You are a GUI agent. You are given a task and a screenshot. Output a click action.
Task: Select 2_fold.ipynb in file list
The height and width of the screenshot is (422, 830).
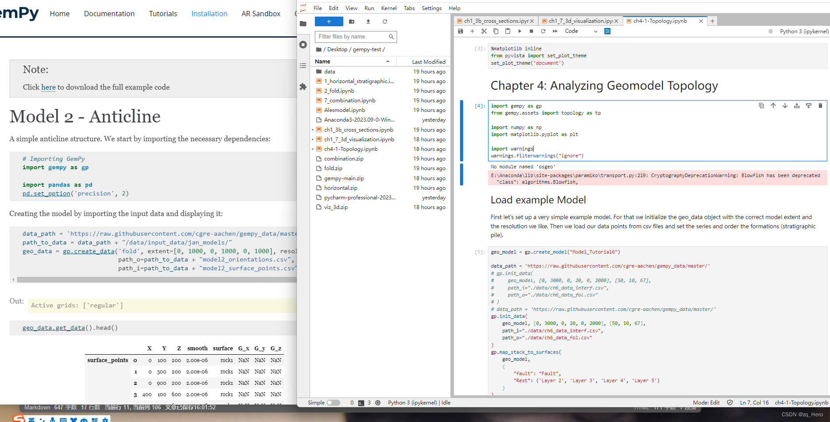[x=380, y=91]
